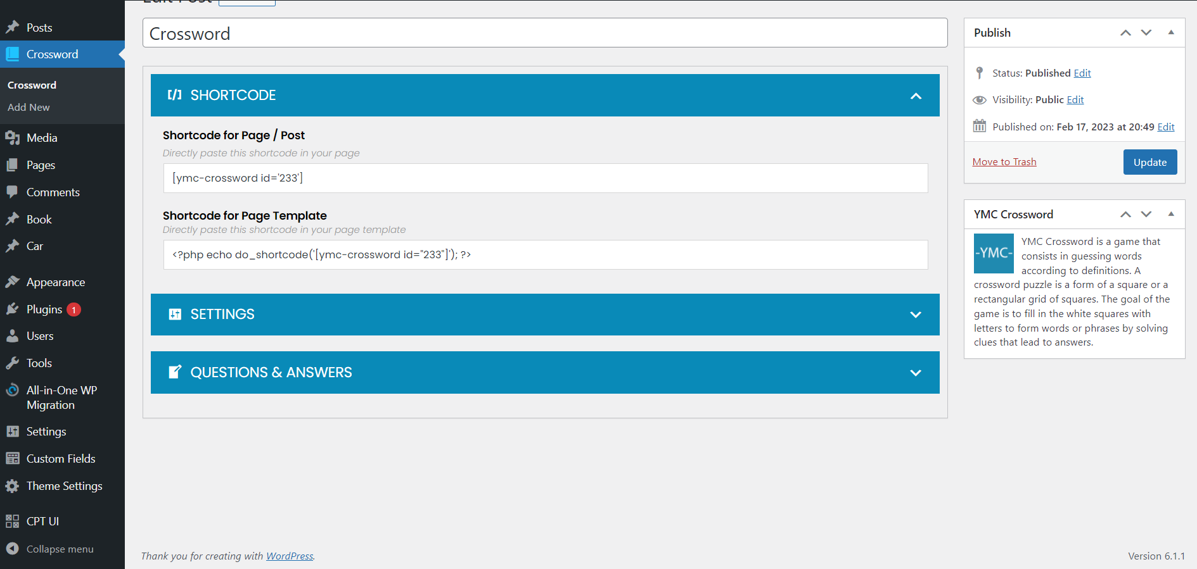Click the Crossword book icon in sidebar
1197x569 pixels.
point(13,54)
